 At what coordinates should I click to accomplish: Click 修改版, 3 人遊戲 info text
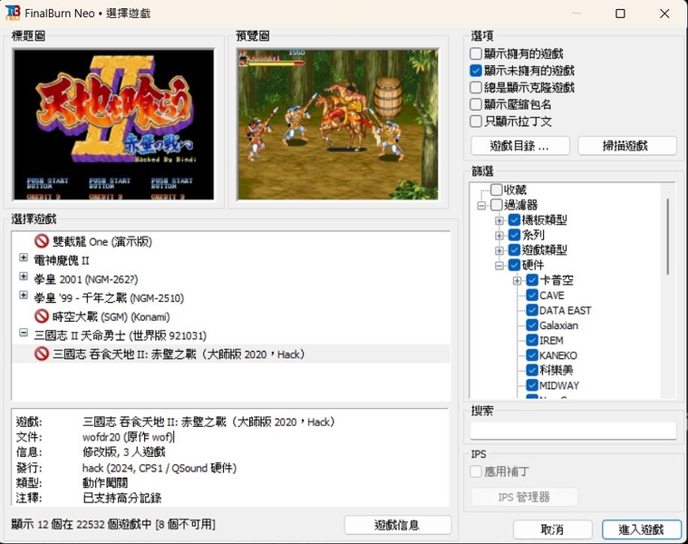124,452
